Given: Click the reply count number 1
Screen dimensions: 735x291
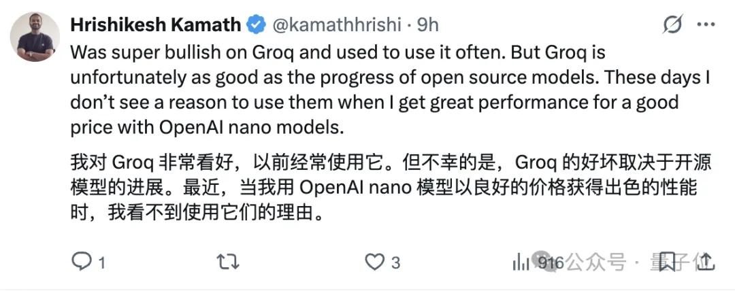Looking at the screenshot, I should (x=102, y=262).
